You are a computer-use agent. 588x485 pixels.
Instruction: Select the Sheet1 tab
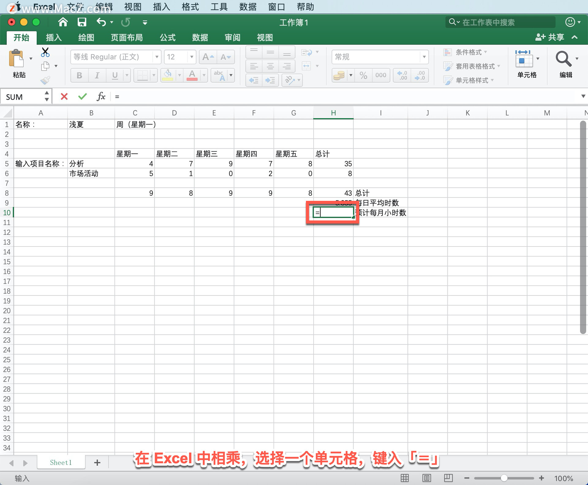click(x=61, y=462)
